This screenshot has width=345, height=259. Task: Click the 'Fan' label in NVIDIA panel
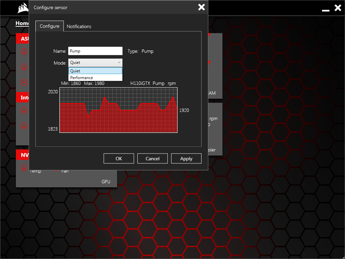65,171
